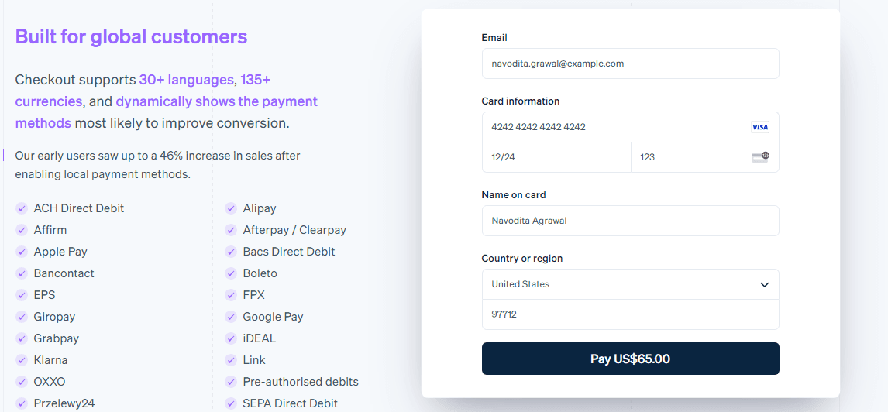Image resolution: width=888 pixels, height=412 pixels.
Task: Click the checkmark icon beside Alipay
Action: coord(231,208)
